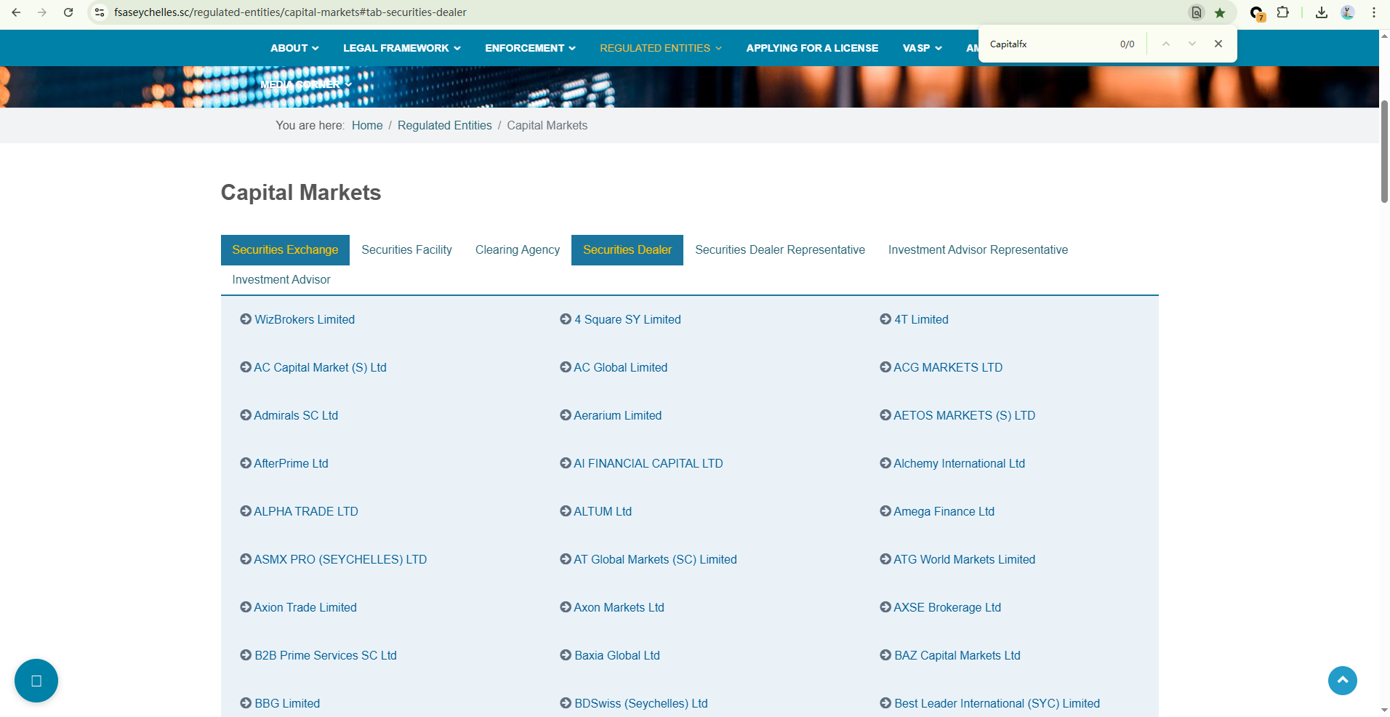Click the page vertical scrollbar thumb
Image resolution: width=1390 pixels, height=717 pixels.
1384,152
